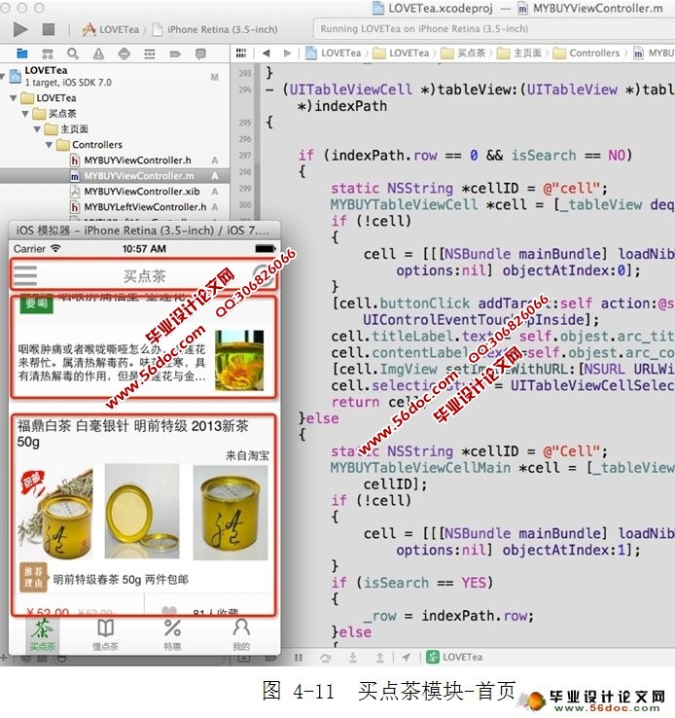Screen dimensions: 675x718
Task: Collapse the 主页面 folder in navigator
Action: (x=38, y=129)
